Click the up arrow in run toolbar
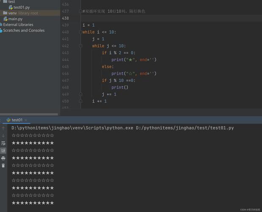The image size is (262, 212). pyautogui.click(x=3, y=128)
